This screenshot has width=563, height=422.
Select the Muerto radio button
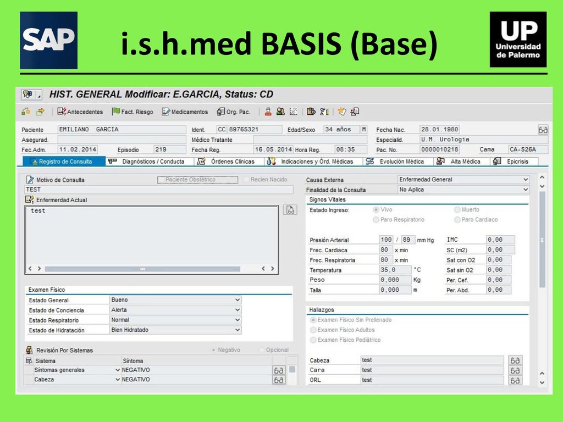[457, 209]
